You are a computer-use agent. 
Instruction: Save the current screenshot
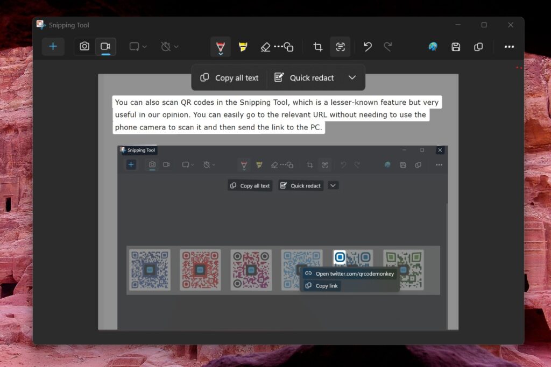coord(456,47)
